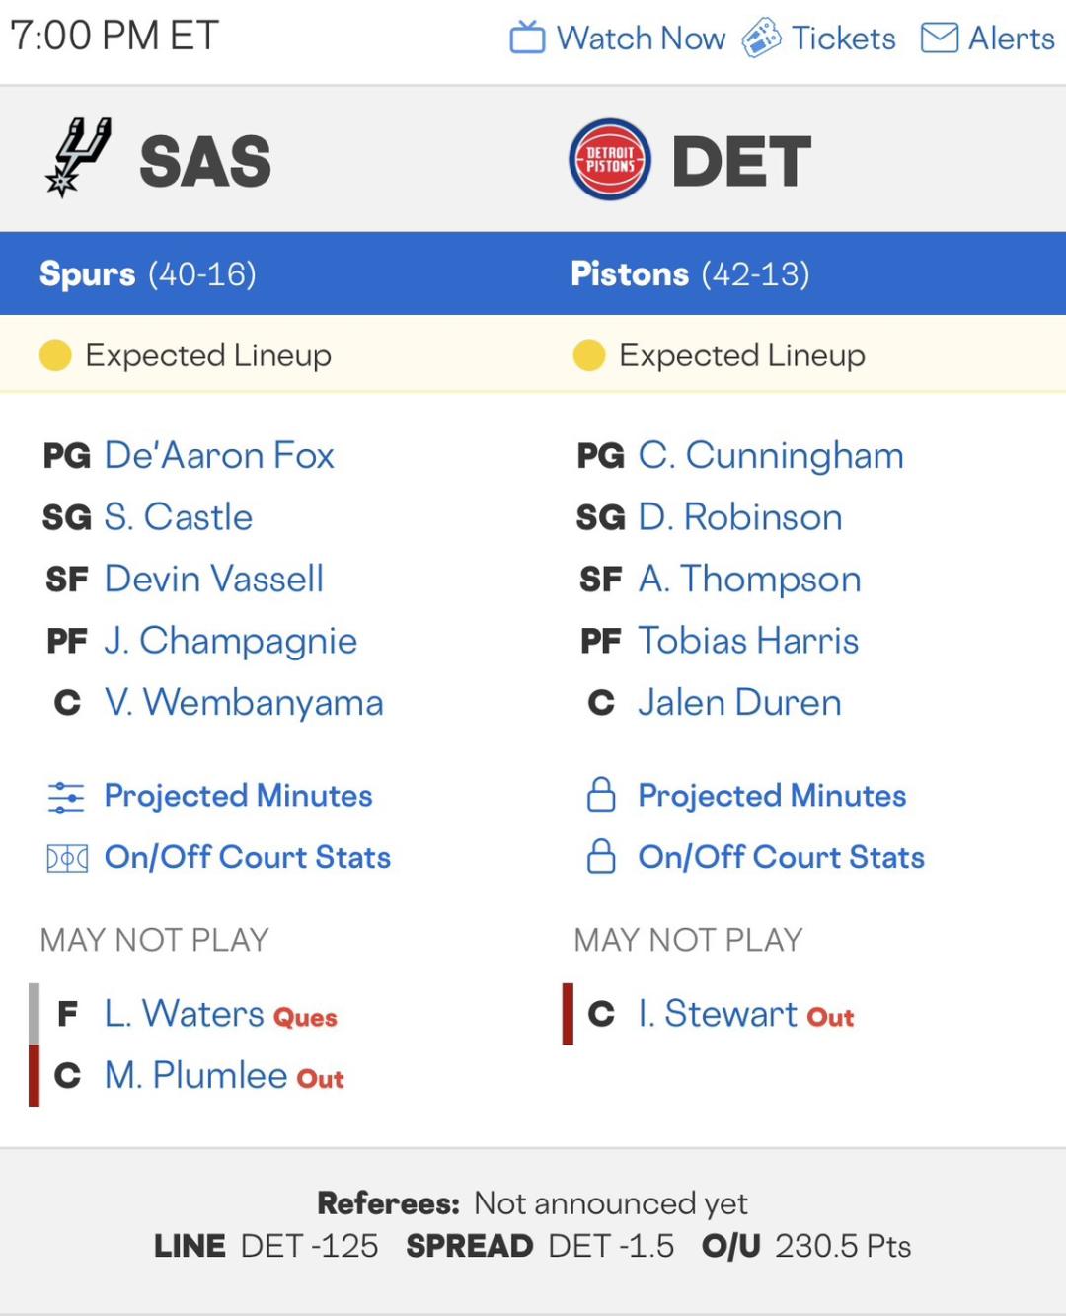Open Pistons On/Off Court Stats

coord(781,857)
